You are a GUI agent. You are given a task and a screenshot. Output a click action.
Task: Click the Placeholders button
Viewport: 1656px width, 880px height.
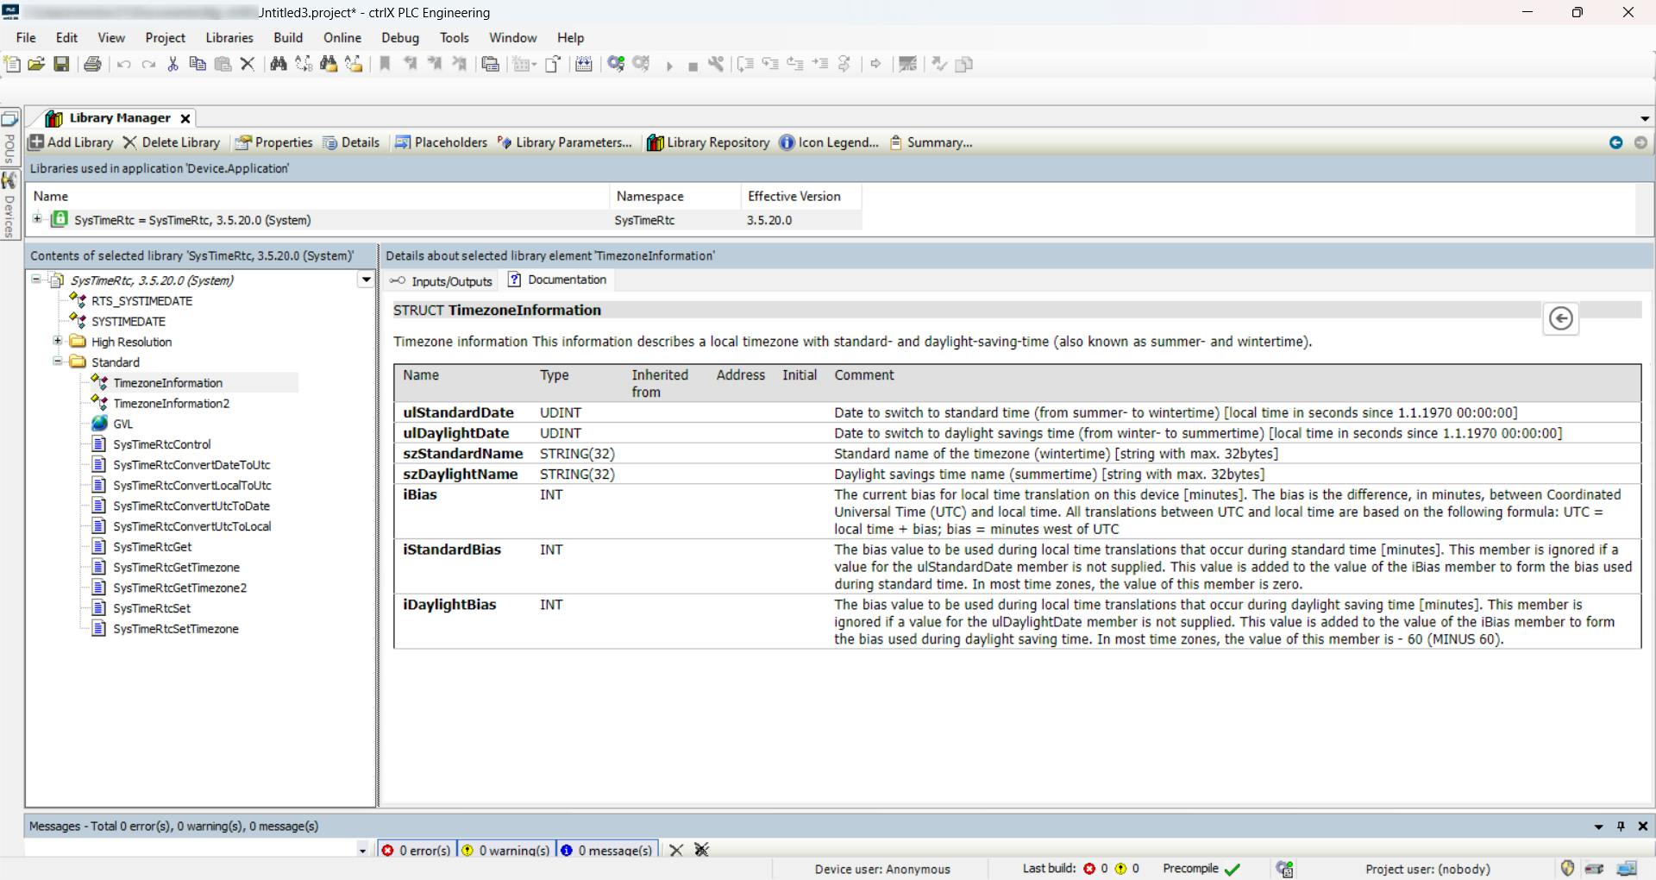click(x=441, y=142)
